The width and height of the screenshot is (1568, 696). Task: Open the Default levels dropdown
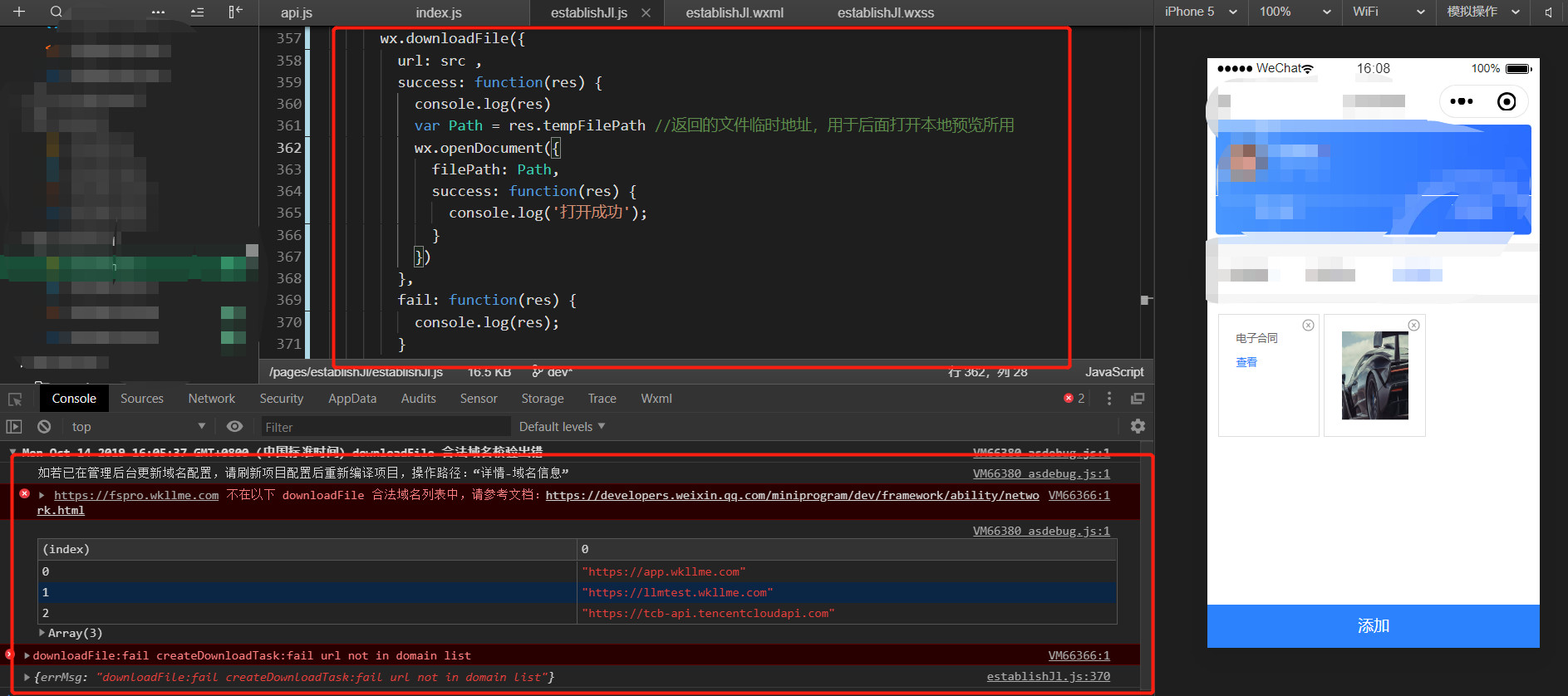tap(563, 426)
